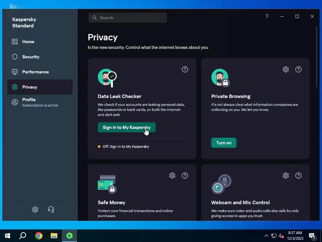The width and height of the screenshot is (322, 242).
Task: Open Windows taskbar search
Action: pos(23,236)
